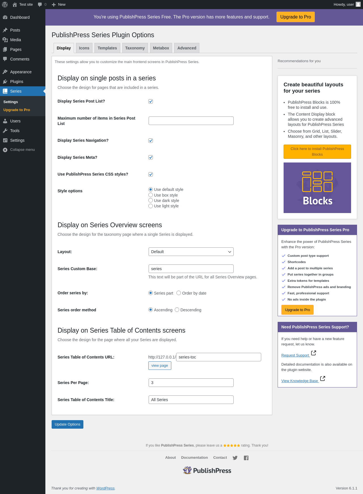
Task: Open the Contact footer link
Action: tap(220, 458)
